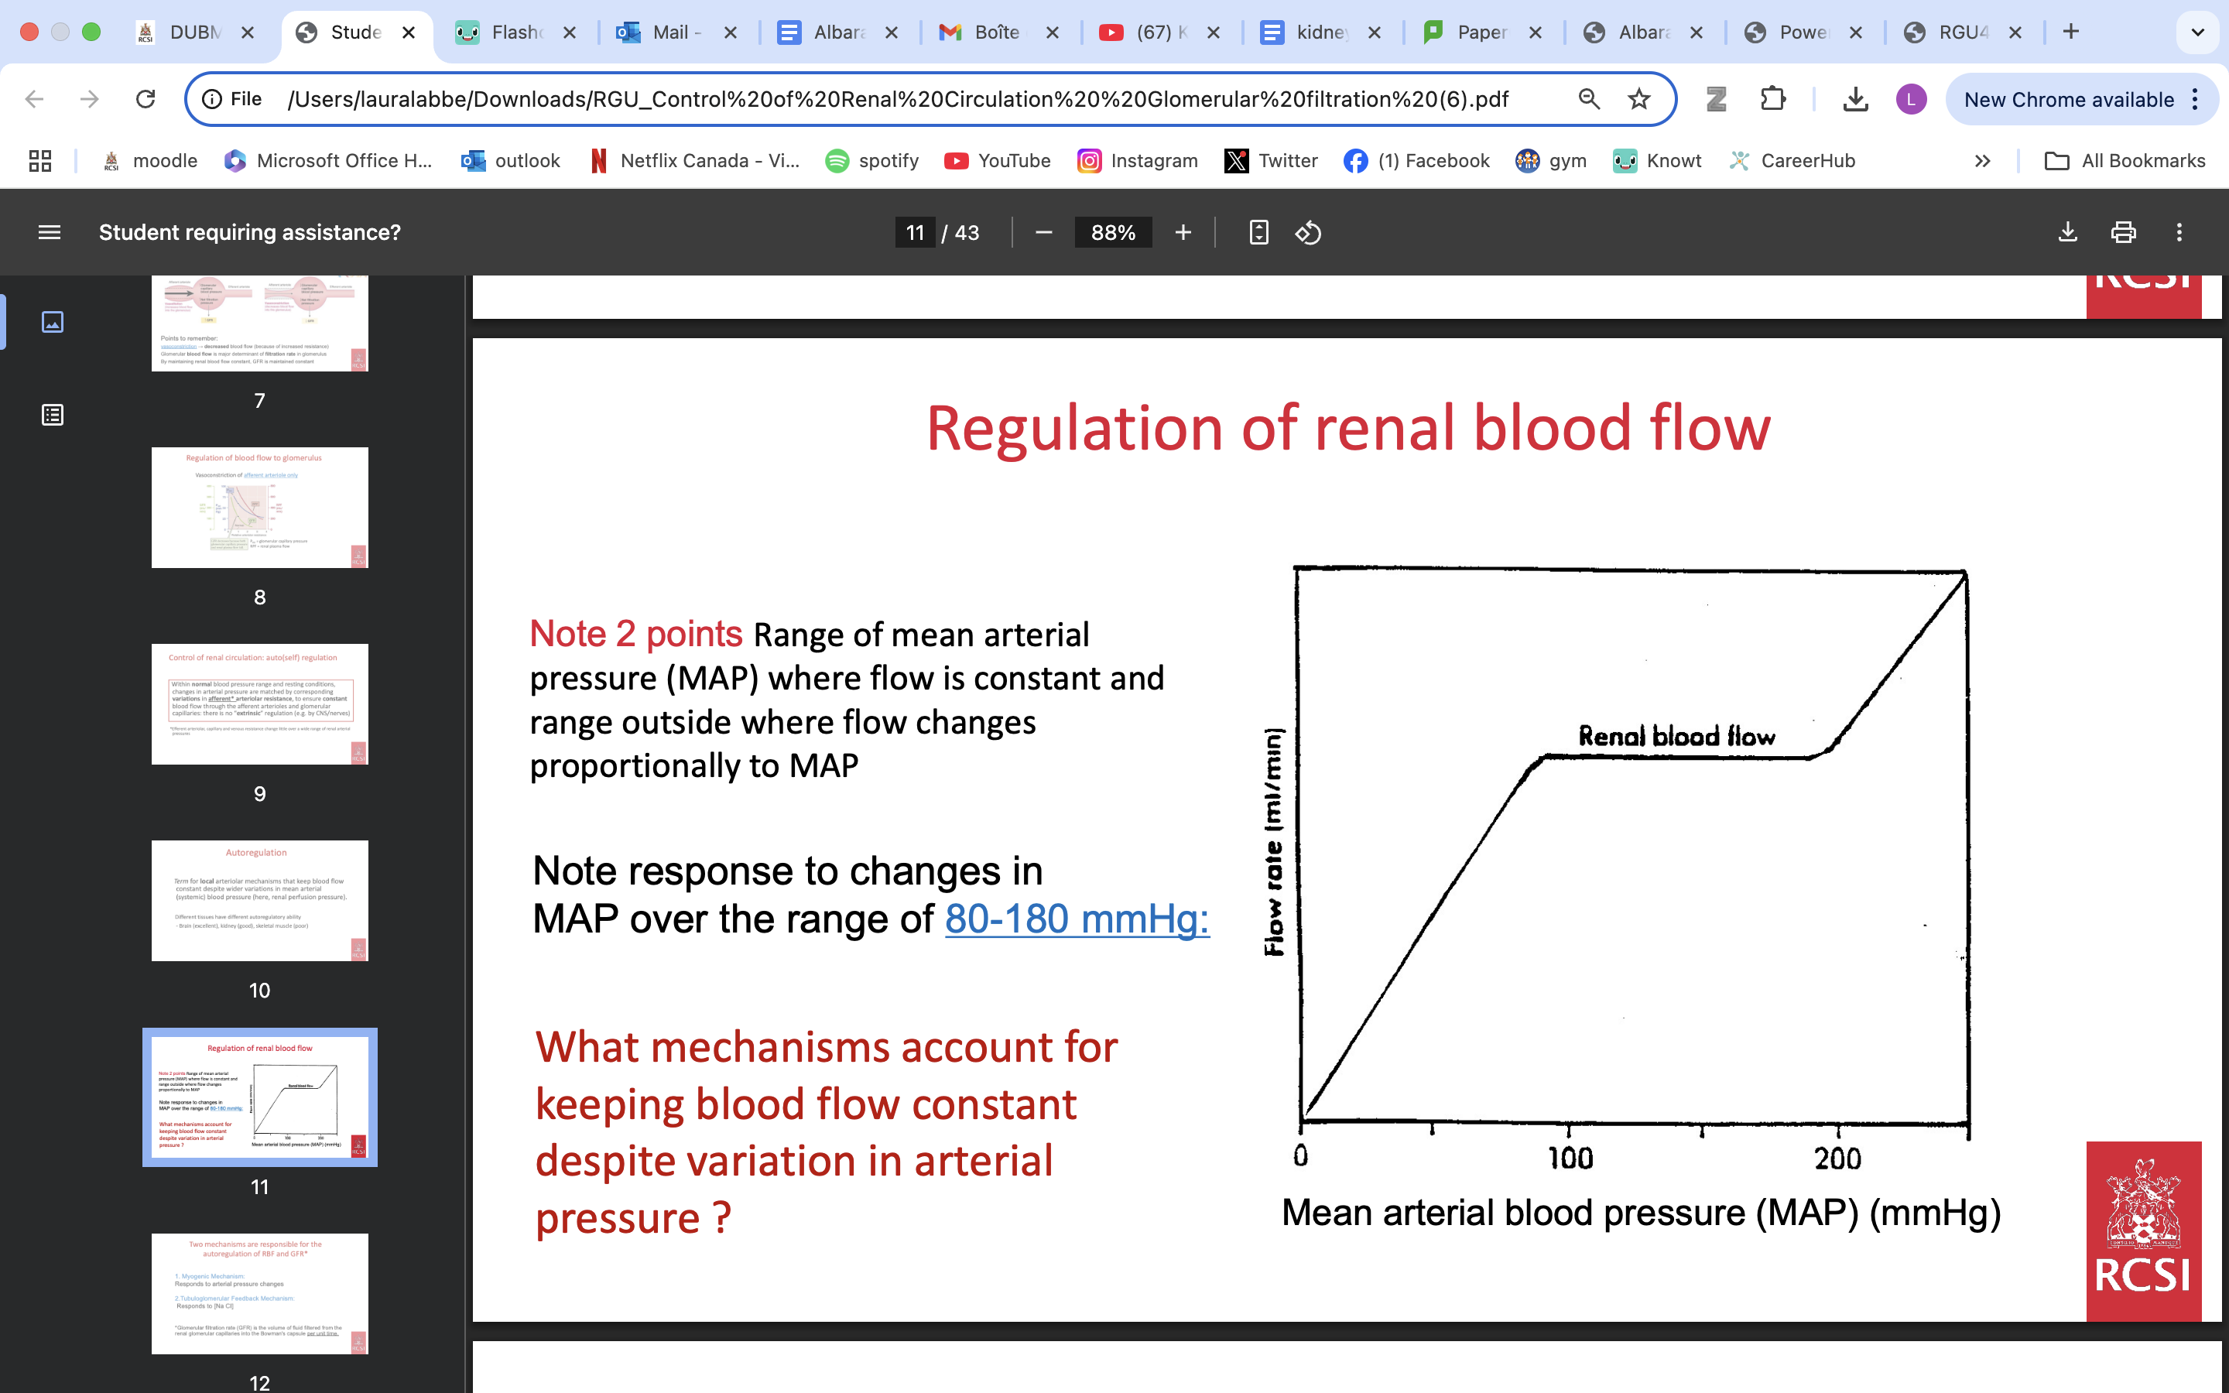Image resolution: width=2229 pixels, height=1393 pixels.
Task: Open the spotify bookmark
Action: click(872, 160)
